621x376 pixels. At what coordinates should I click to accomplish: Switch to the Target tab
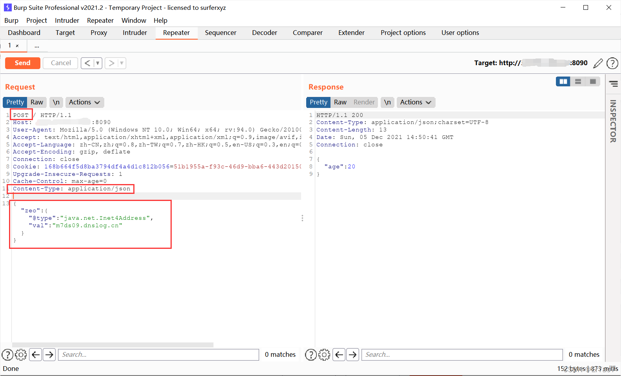(x=65, y=33)
